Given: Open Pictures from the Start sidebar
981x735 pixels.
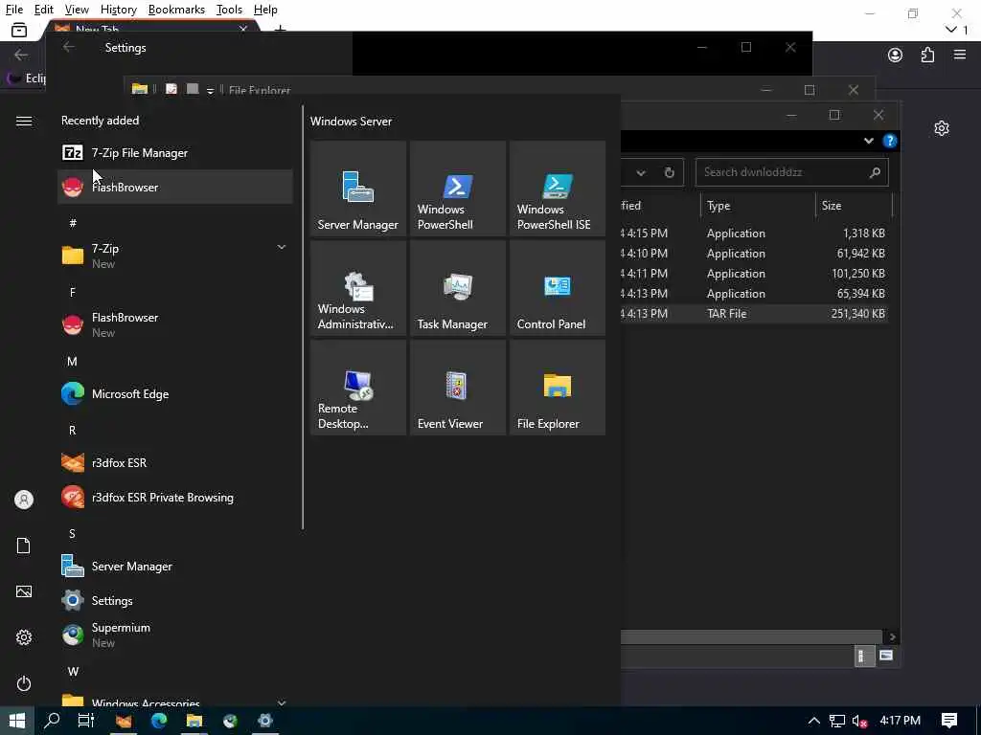Looking at the screenshot, I should tap(24, 591).
